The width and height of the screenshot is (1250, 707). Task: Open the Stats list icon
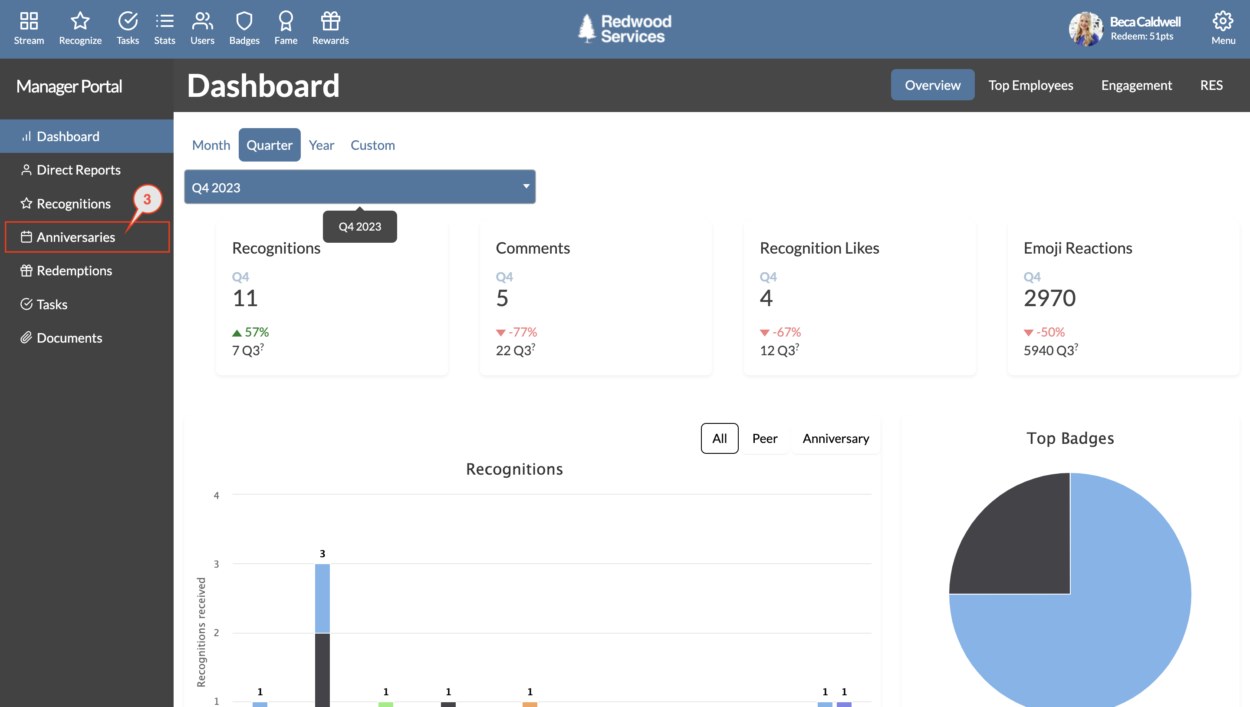[x=164, y=21]
